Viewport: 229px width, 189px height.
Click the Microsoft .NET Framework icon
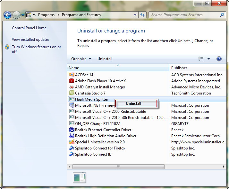pyautogui.click(x=72, y=105)
